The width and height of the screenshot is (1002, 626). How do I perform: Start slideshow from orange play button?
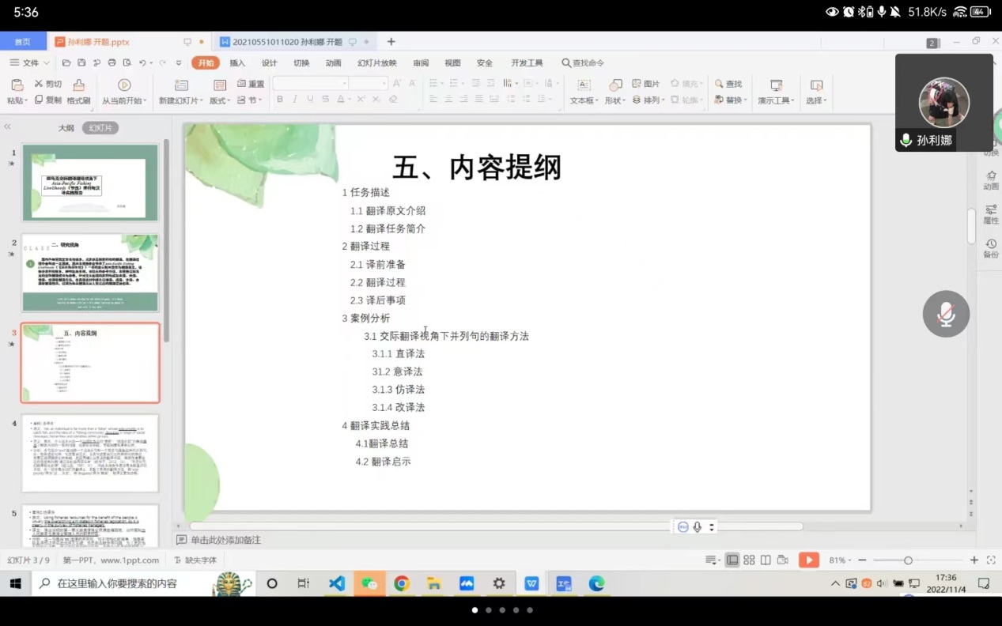(x=808, y=560)
